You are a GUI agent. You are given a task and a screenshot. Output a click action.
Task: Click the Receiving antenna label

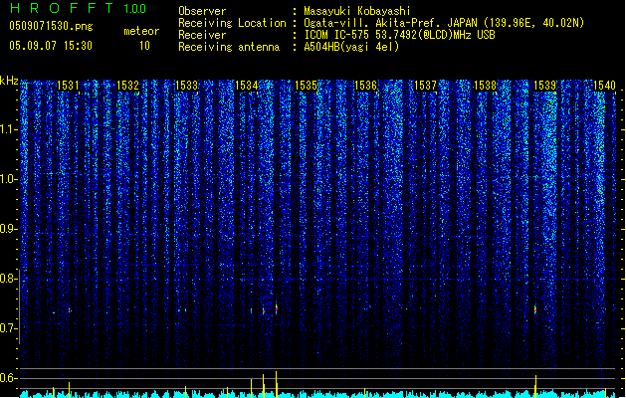click(x=229, y=47)
